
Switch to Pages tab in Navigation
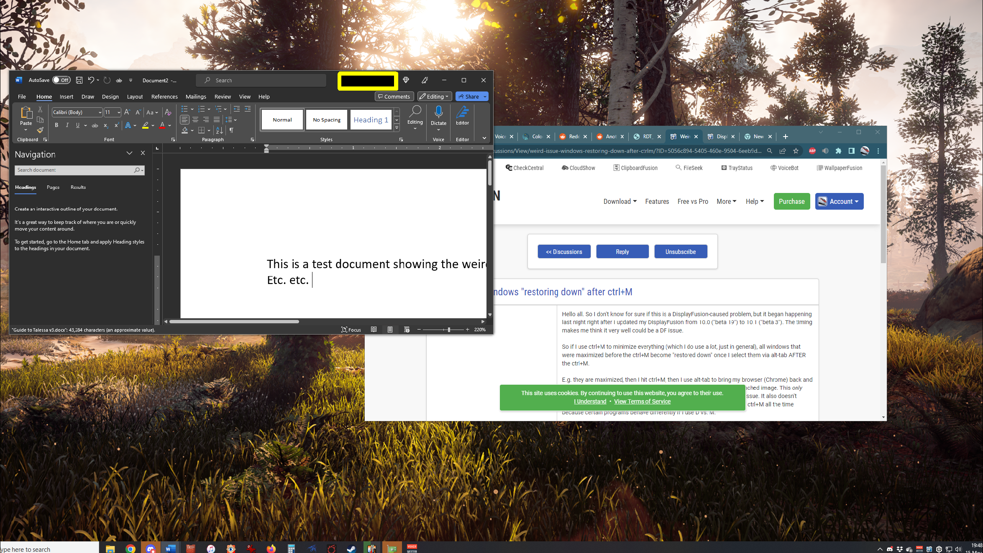53,187
